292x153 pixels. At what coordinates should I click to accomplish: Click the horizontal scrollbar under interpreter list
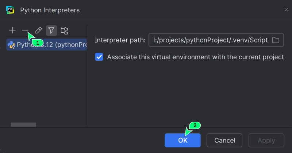point(23,125)
